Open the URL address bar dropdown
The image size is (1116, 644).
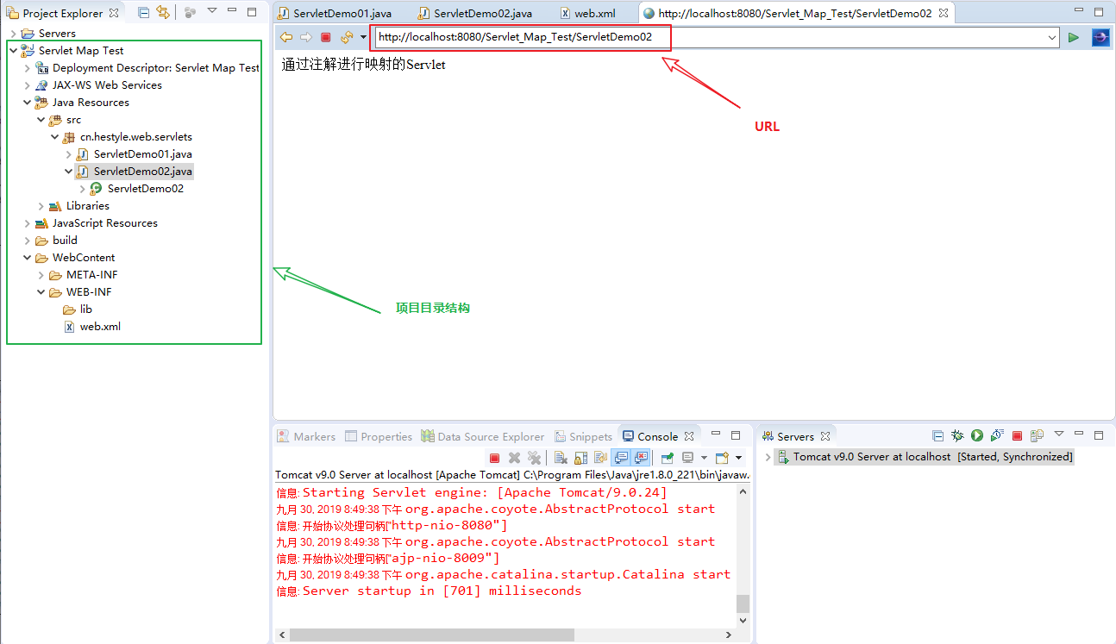tap(1050, 37)
